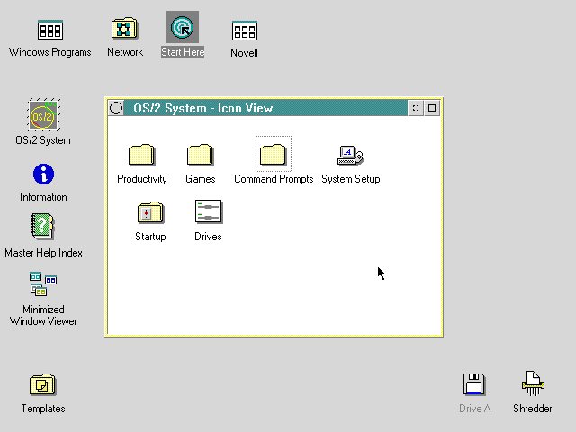Select the Drives cabinet icon
Screen dimensions: 576x432
pyautogui.click(x=208, y=211)
